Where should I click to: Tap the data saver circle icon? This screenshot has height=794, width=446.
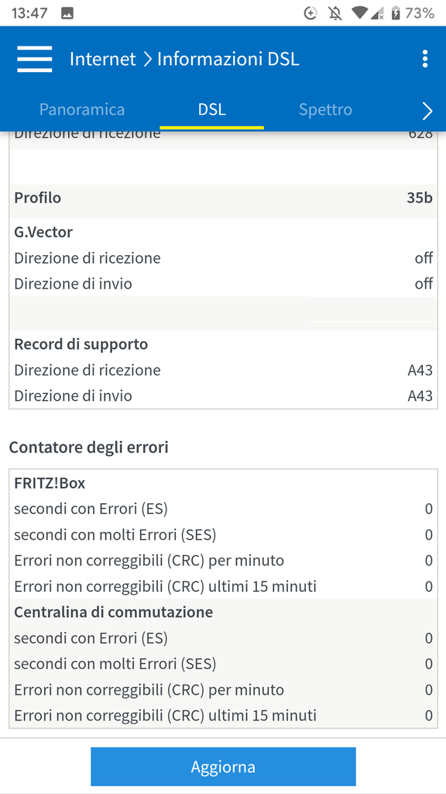tap(310, 14)
